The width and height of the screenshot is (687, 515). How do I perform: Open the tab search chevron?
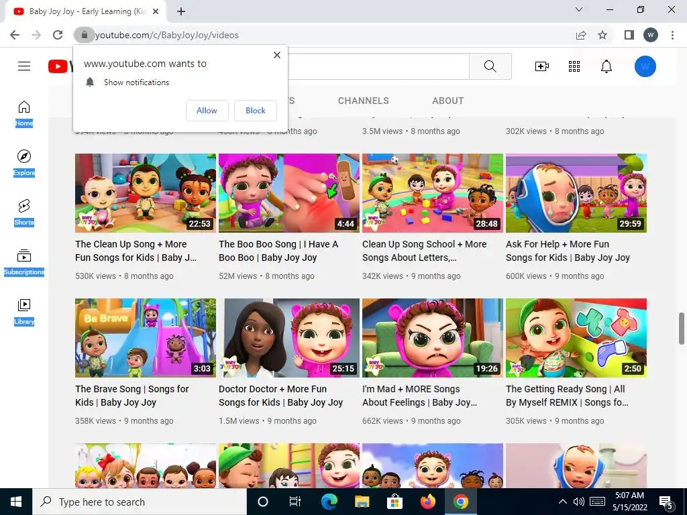579,9
